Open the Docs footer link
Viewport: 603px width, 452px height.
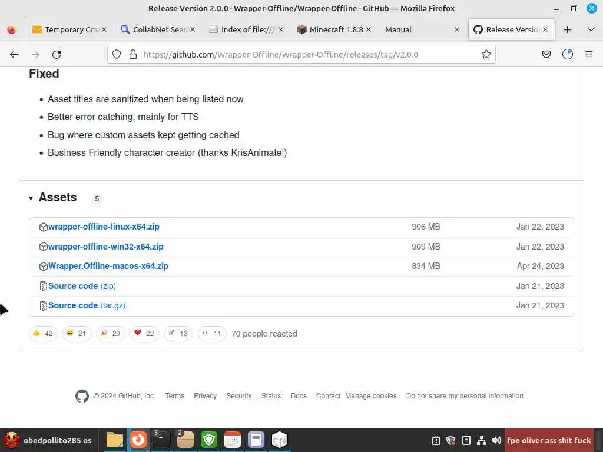coord(299,396)
